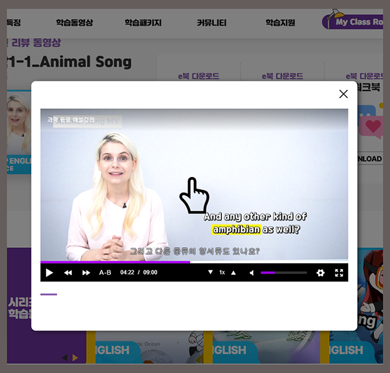Toggle the A-B repeat control

coord(105,273)
